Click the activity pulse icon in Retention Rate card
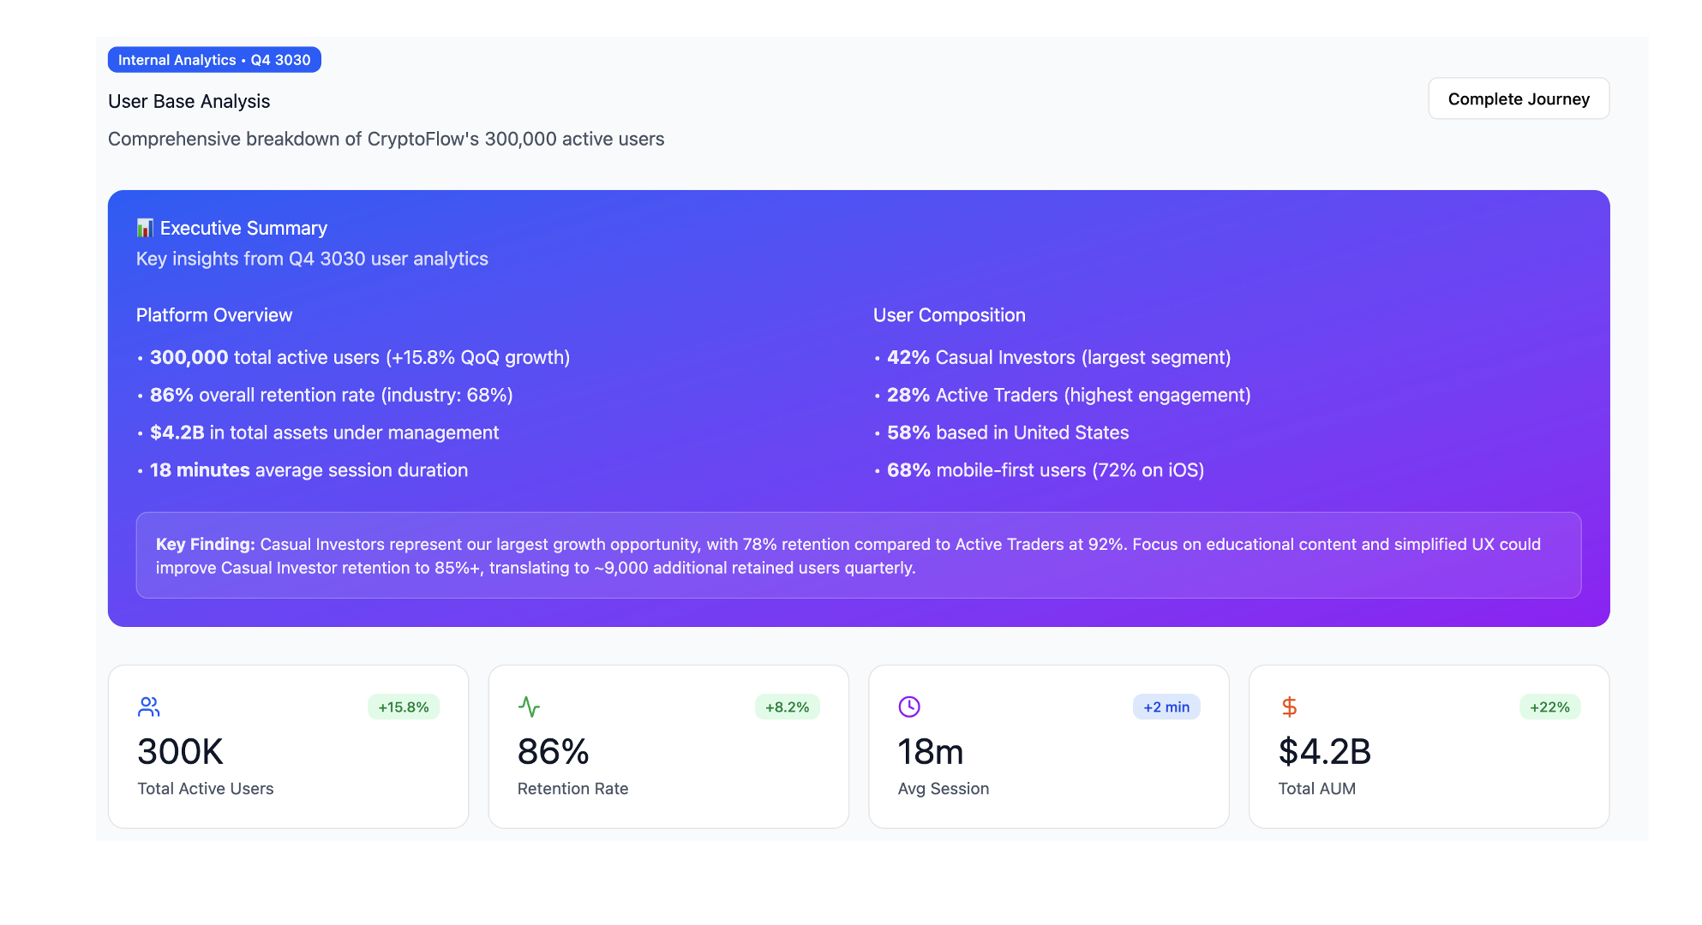1702x925 pixels. coord(529,707)
